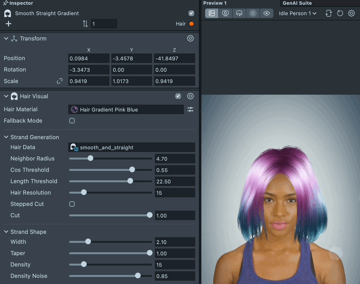Open the Hair Visual settings gear
This screenshot has height=284, width=360.
[190, 96]
